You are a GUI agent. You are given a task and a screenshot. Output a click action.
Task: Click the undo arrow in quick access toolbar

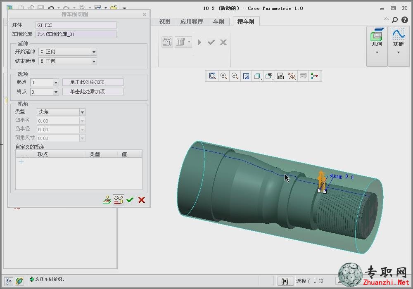click(x=51, y=8)
